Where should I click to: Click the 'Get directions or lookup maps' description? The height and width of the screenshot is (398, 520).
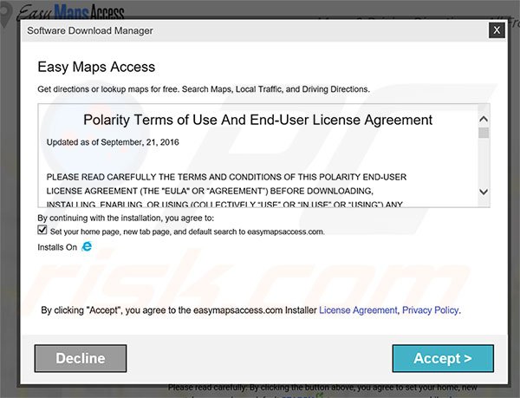(204, 89)
